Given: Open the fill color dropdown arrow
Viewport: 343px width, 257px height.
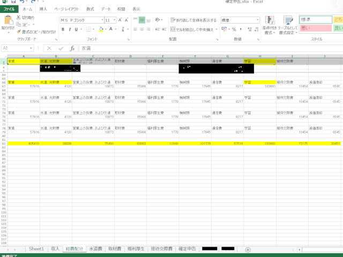Looking at the screenshot, I should click(106, 29).
